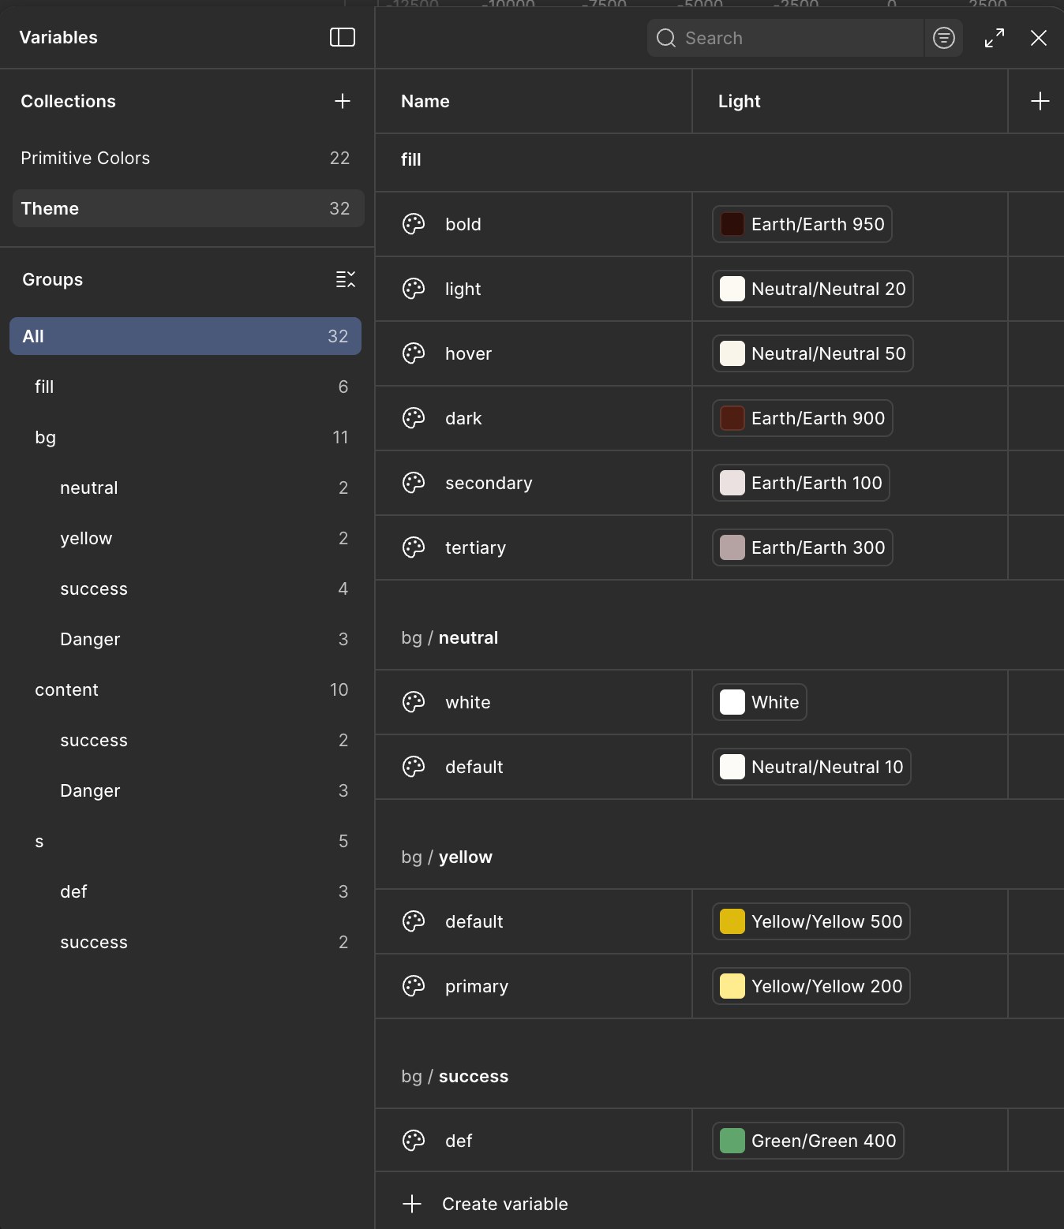Click the palette icon for dark variable
The image size is (1064, 1229).
[414, 418]
